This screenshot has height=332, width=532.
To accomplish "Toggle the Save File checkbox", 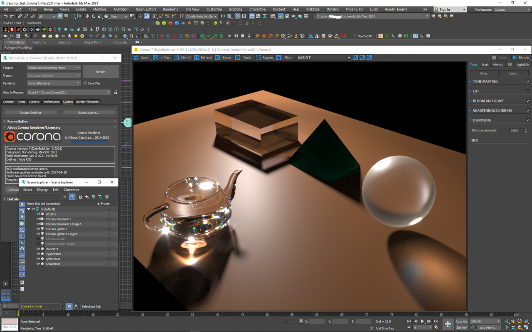I will coord(85,83).
